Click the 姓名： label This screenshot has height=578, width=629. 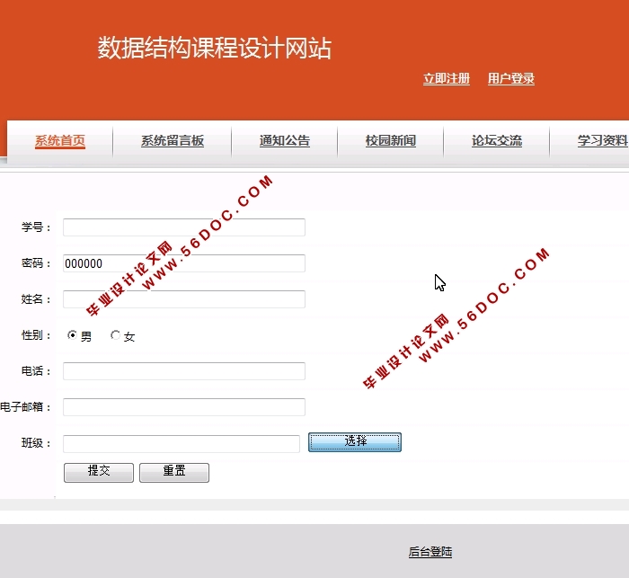(37, 299)
